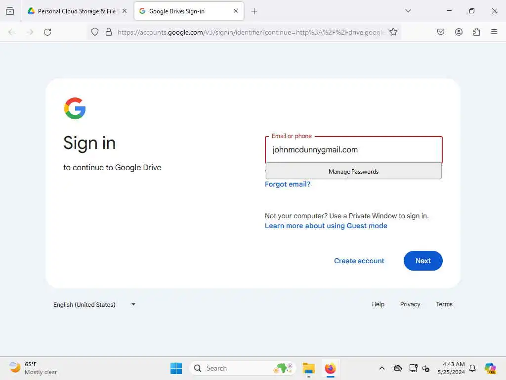This screenshot has width=506, height=380.
Task: Show hidden system tray icons
Action: point(382,368)
